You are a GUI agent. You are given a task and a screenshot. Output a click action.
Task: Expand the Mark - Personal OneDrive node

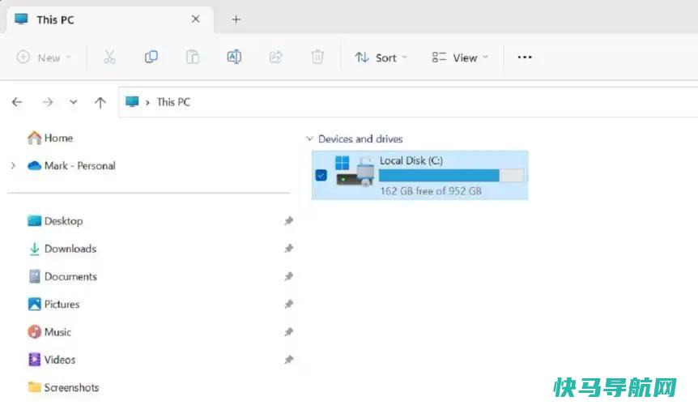click(x=13, y=165)
